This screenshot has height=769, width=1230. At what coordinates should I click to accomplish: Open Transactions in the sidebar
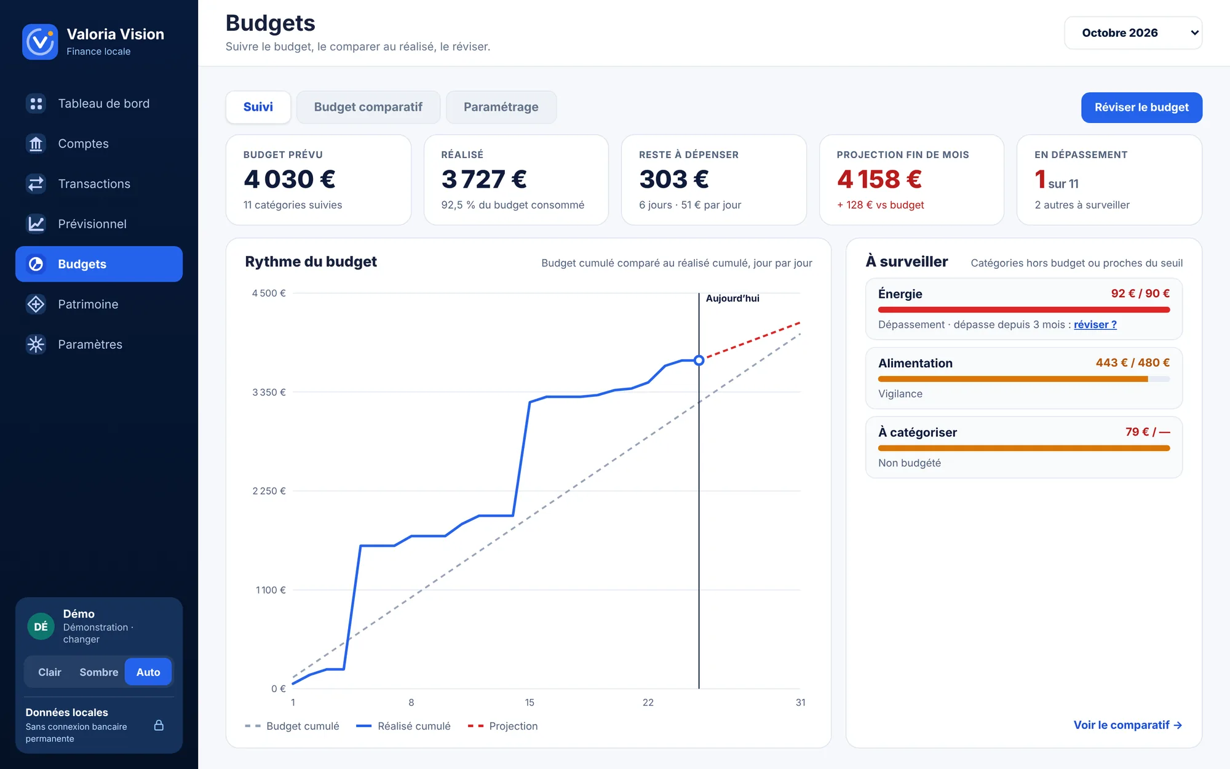click(99, 183)
